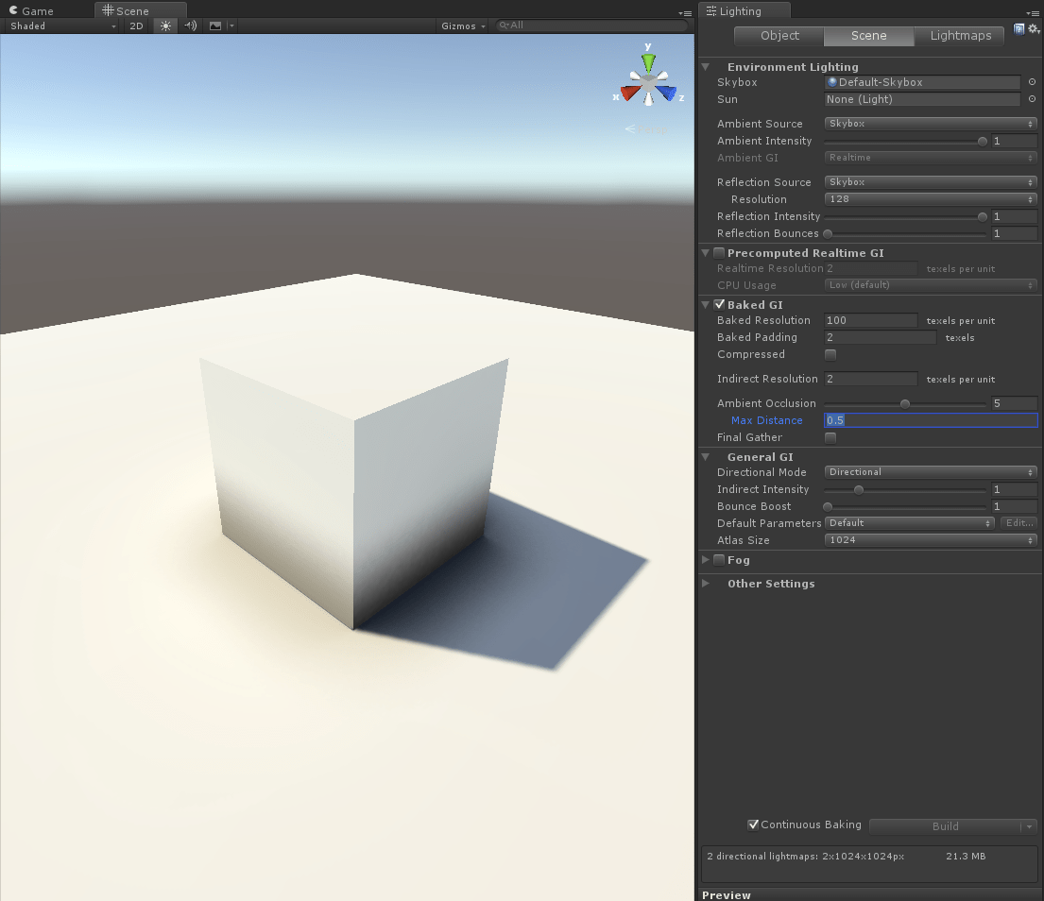This screenshot has width=1044, height=901.
Task: Enable 2D view mode in Scene toolbar
Action: (x=135, y=25)
